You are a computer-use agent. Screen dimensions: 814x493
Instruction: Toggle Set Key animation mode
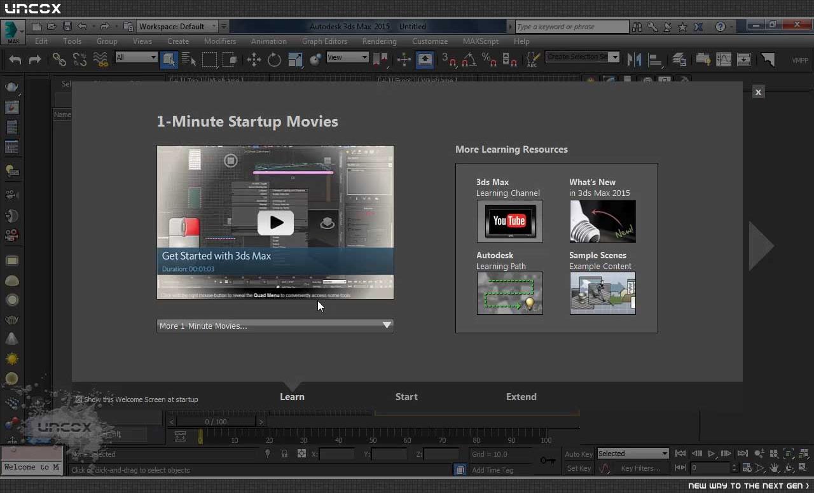pos(579,468)
